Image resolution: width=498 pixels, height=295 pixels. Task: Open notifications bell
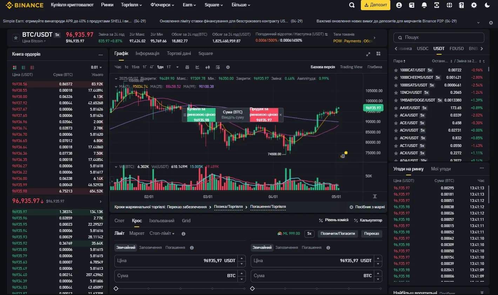[424, 5]
